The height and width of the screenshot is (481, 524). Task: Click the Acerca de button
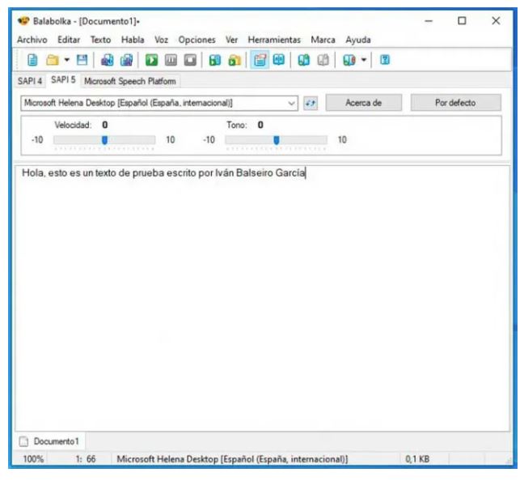[364, 103]
